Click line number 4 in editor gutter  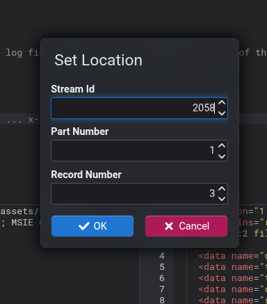(162, 256)
